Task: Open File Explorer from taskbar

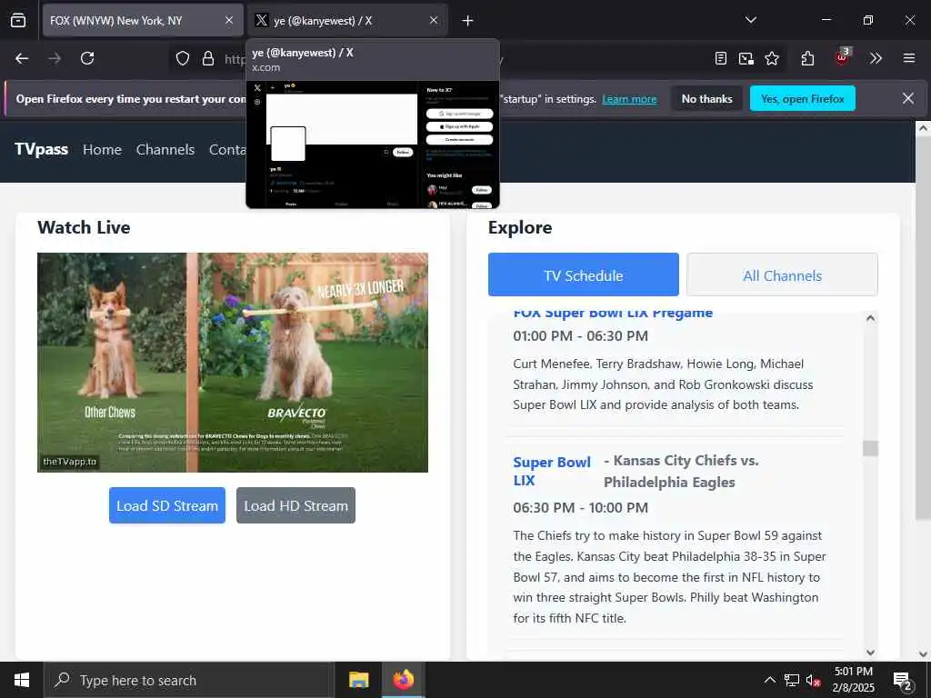Action: [358, 680]
